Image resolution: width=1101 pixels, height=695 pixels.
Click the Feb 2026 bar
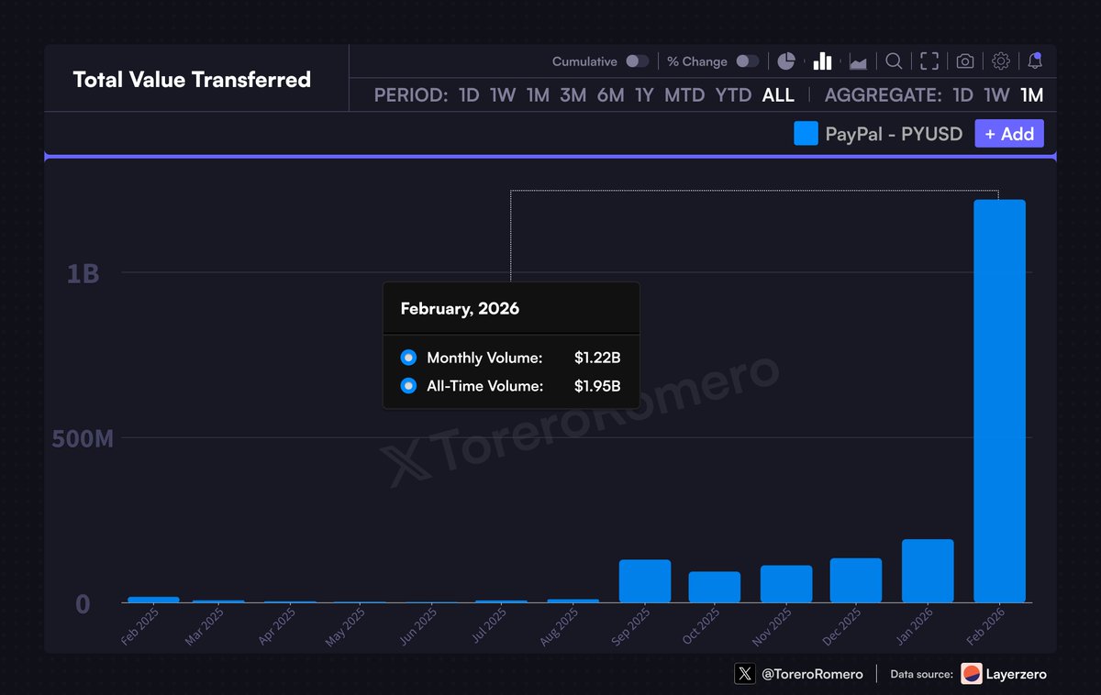999,401
